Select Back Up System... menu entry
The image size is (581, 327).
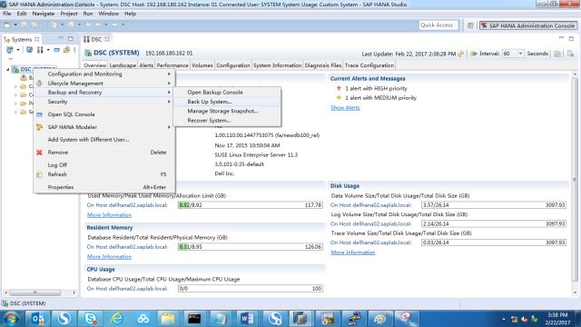tap(210, 102)
